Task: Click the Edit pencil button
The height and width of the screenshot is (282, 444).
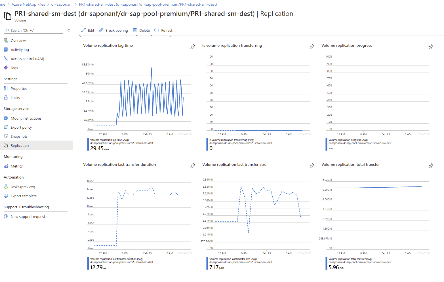Action: [x=87, y=30]
